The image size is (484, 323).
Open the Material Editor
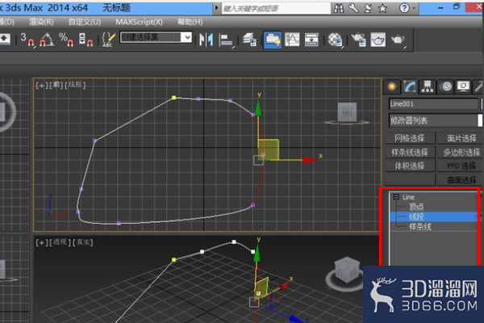pyautogui.click(x=336, y=40)
